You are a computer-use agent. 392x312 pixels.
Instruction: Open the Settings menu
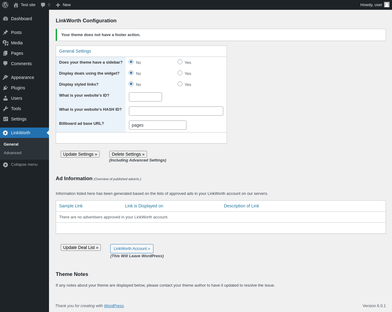pos(24,119)
